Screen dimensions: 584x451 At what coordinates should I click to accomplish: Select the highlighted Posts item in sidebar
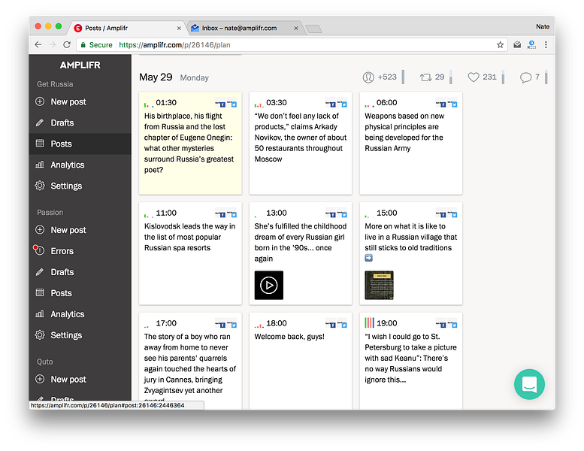(80, 144)
